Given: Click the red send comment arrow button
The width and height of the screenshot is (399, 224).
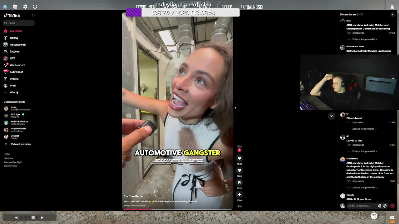Looking at the screenshot, I should coord(392,206).
